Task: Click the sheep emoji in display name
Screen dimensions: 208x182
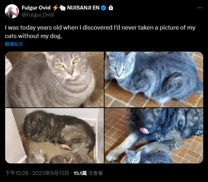Action: (62, 8)
